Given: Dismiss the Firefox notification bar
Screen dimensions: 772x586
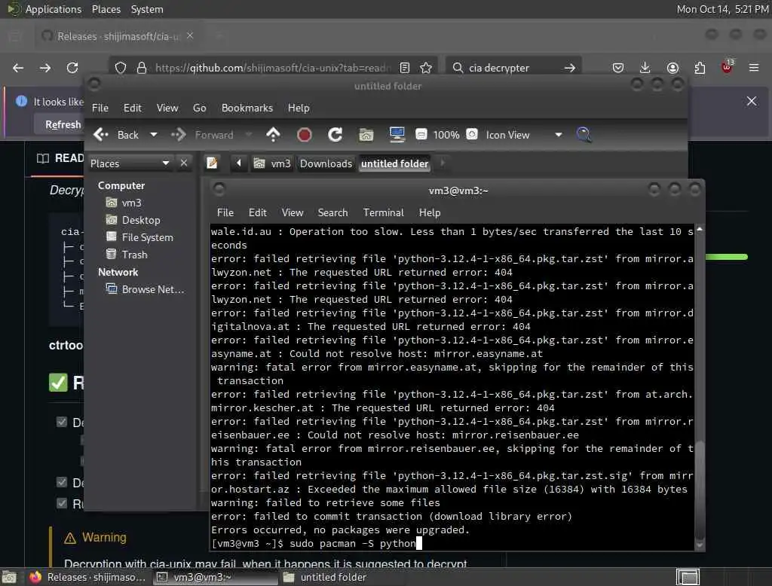Looking at the screenshot, I should [x=752, y=102].
